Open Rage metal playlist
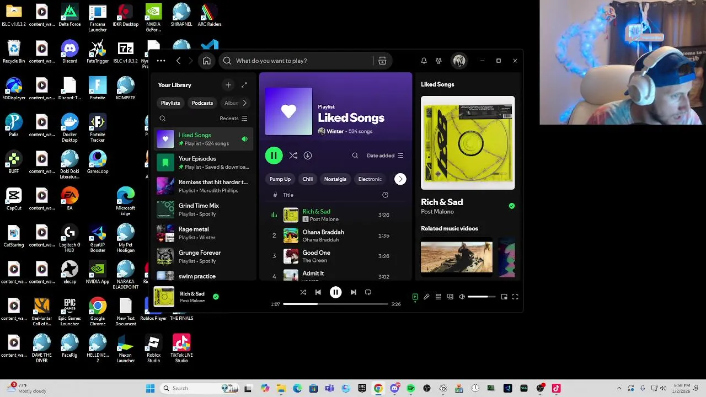 204,233
